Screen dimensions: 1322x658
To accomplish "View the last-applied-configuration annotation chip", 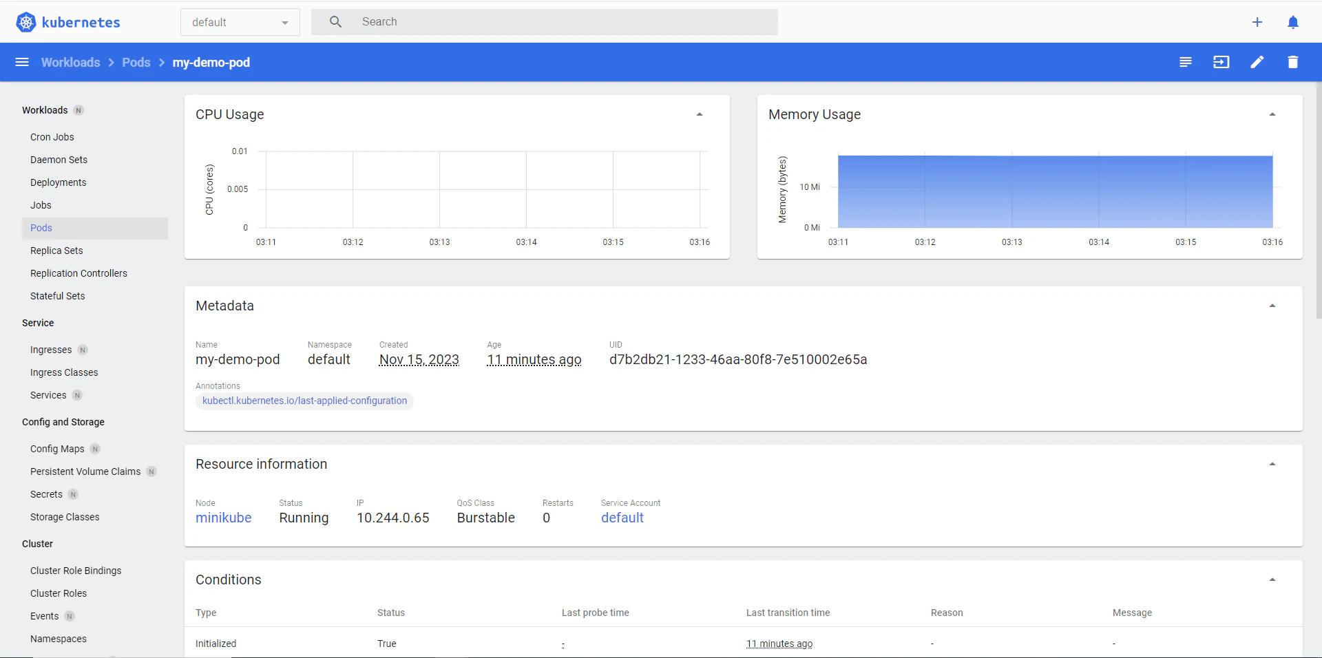I will (304, 401).
